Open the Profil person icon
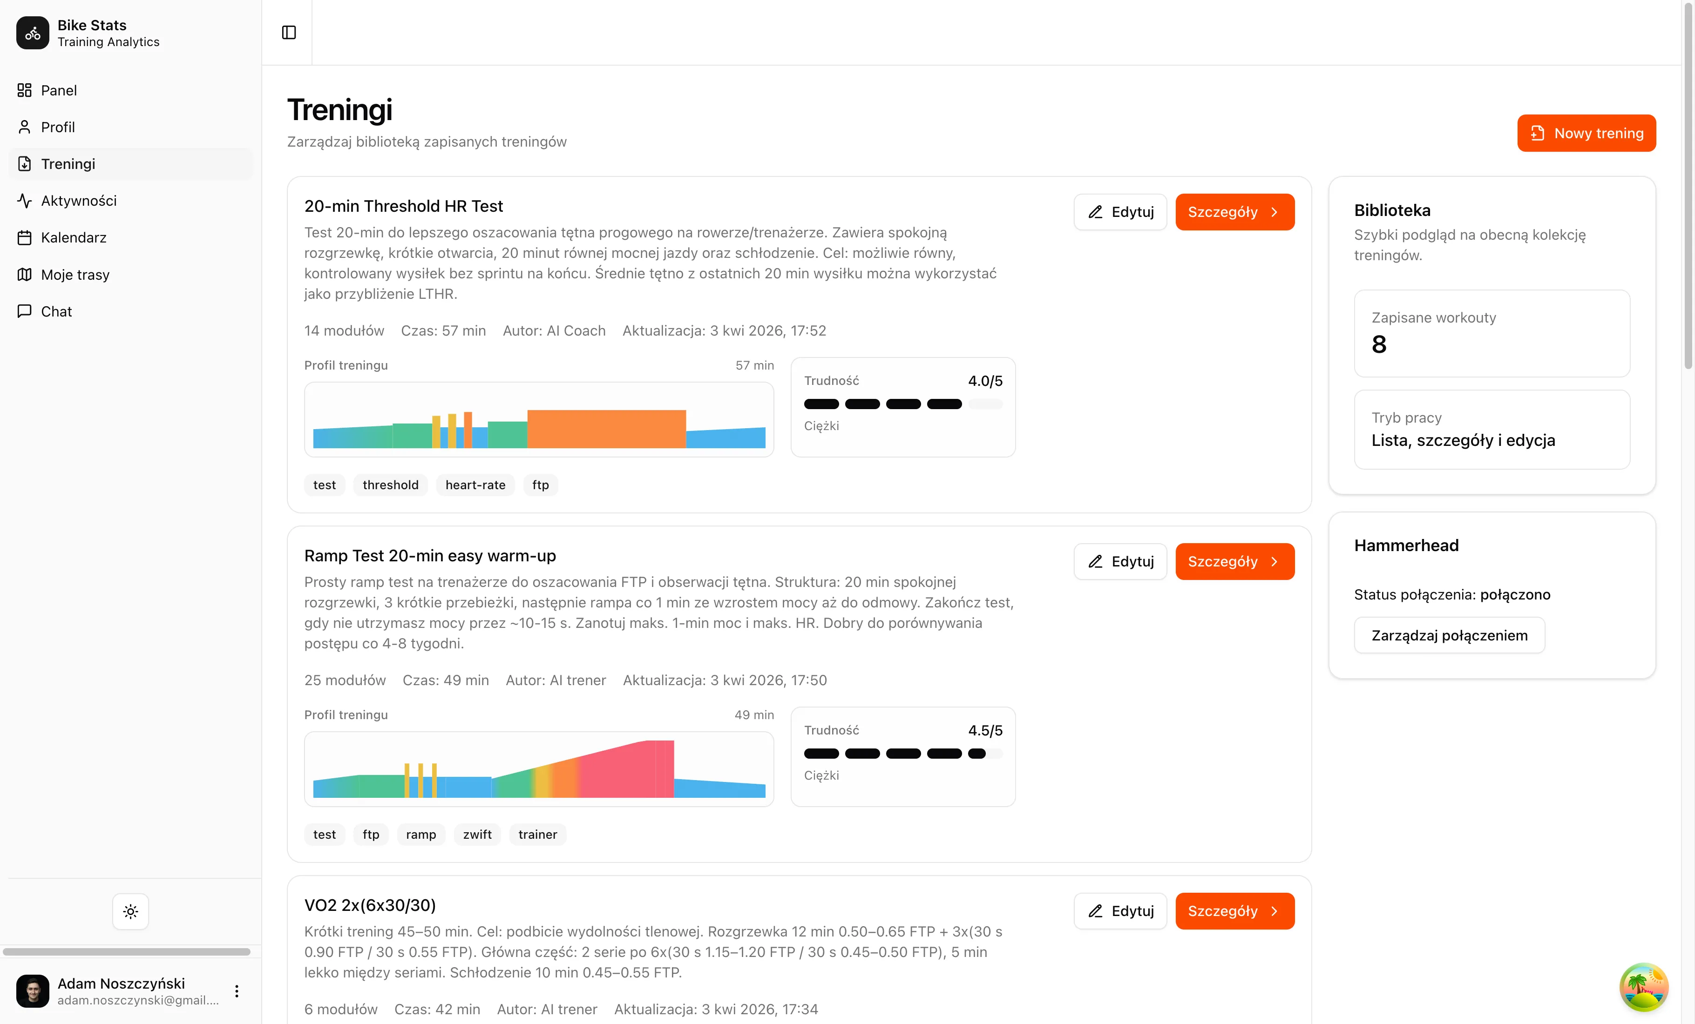Screen dimensions: 1695x1024 pyautogui.click(x=25, y=127)
